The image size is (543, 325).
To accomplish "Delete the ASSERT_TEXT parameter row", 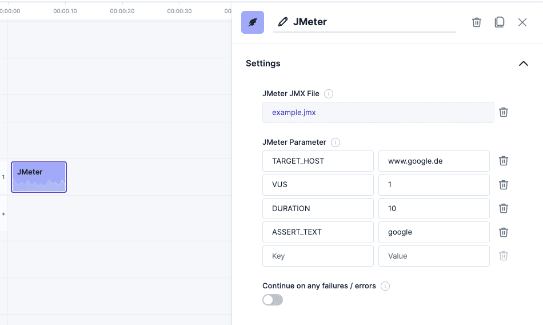I will click(x=504, y=232).
